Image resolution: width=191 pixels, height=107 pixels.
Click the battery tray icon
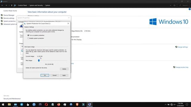169,105
